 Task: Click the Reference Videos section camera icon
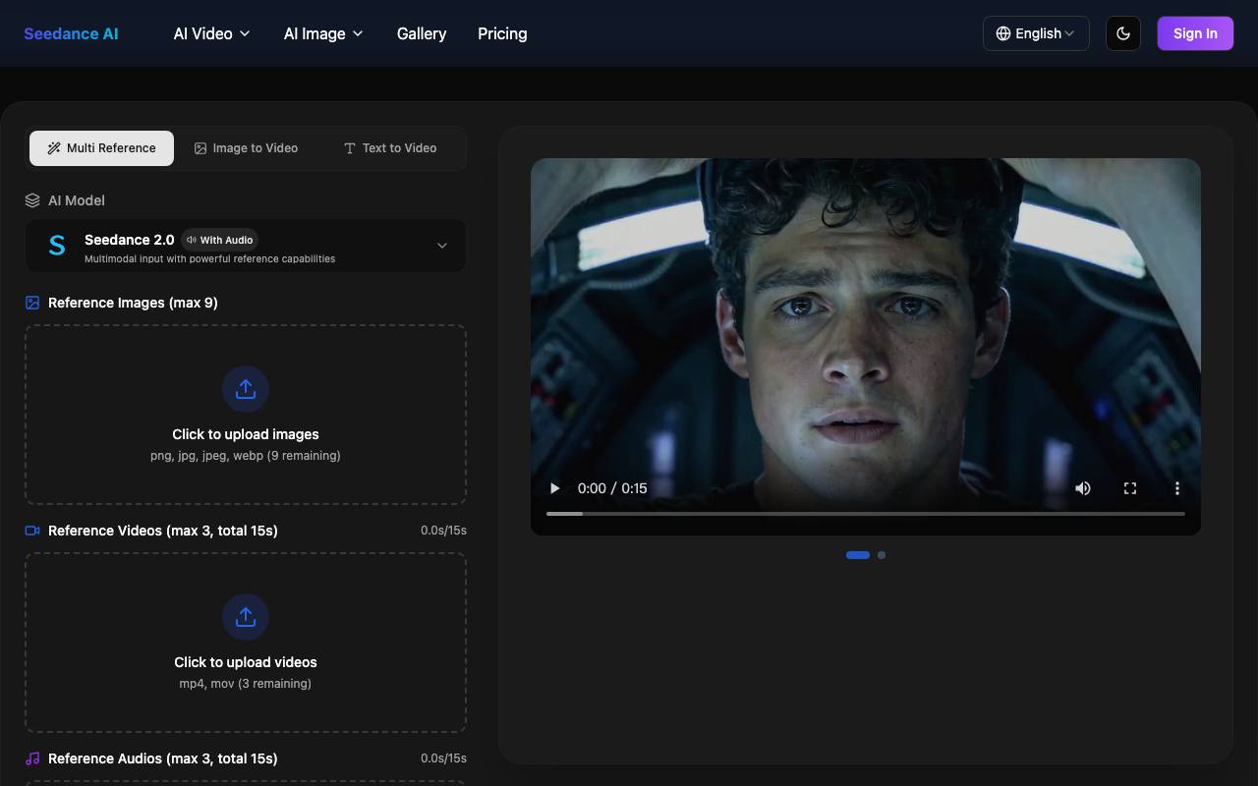tap(32, 531)
